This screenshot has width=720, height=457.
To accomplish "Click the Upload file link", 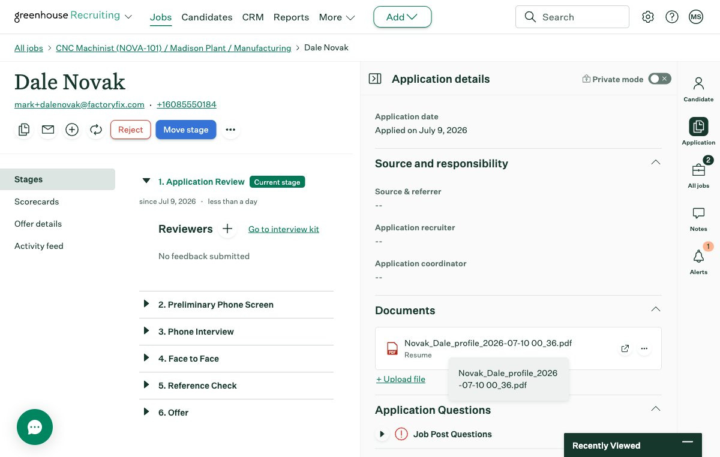I will pyautogui.click(x=401, y=379).
